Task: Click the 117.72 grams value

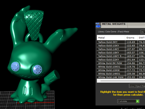Action: click(x=130, y=70)
